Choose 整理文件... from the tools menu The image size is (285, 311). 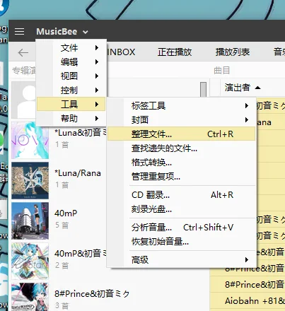pyautogui.click(x=181, y=134)
